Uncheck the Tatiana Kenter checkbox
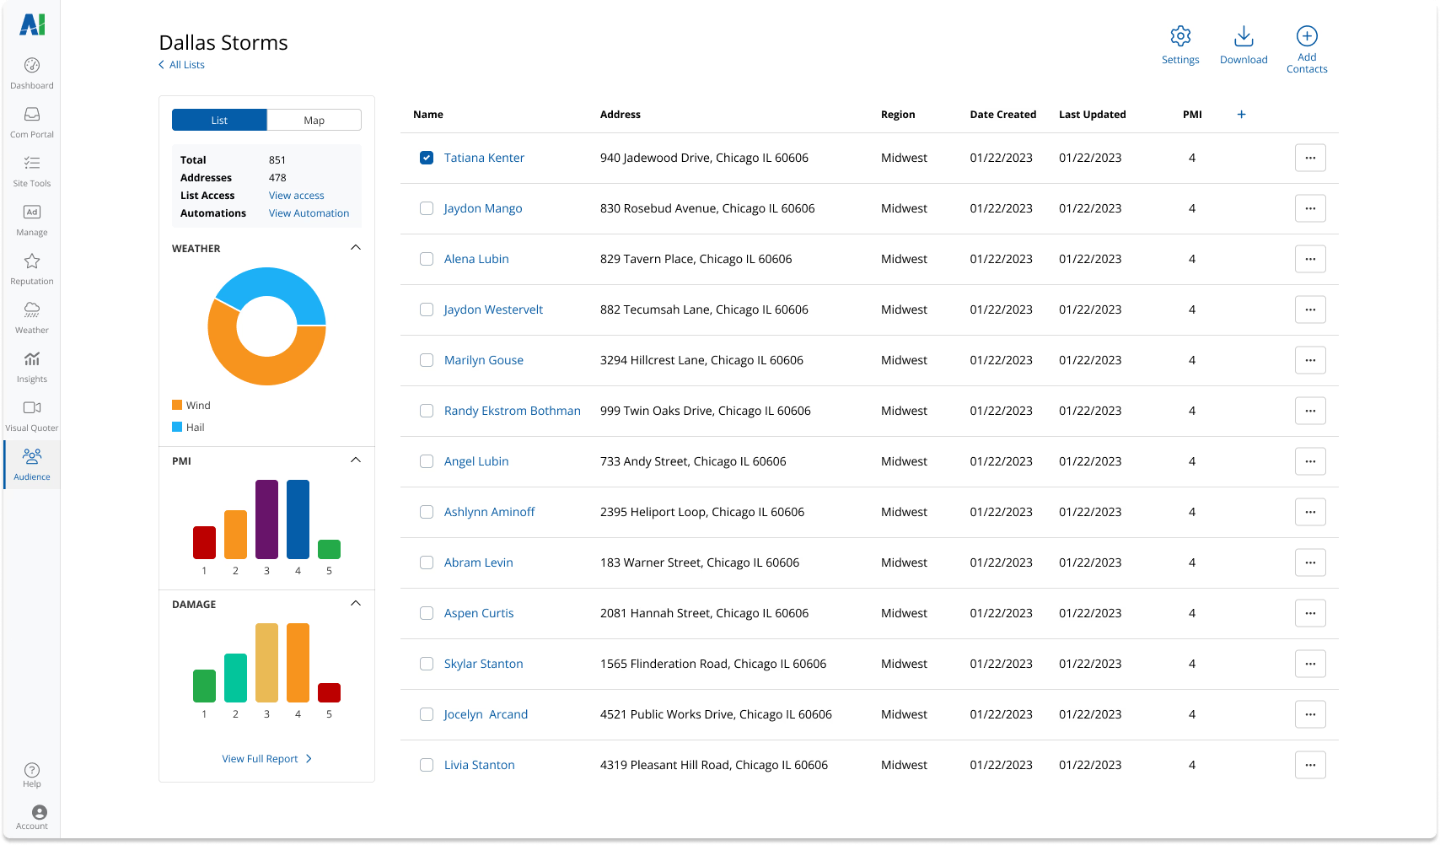This screenshot has width=1440, height=845. point(427,158)
